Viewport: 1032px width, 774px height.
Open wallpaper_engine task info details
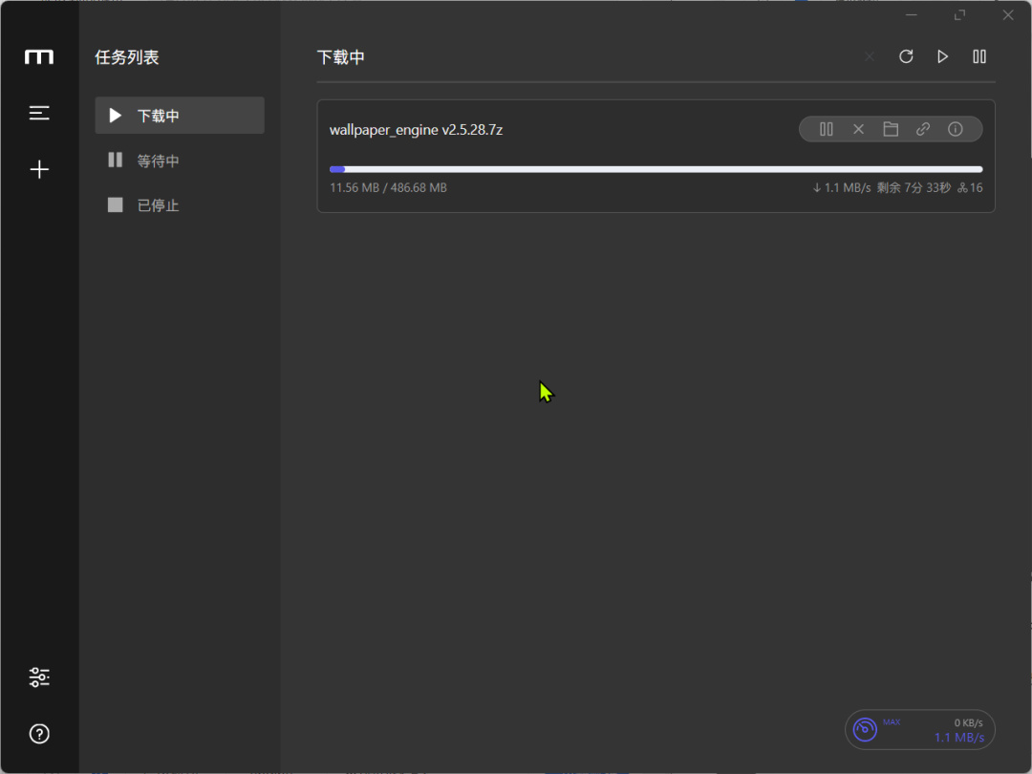(x=955, y=129)
